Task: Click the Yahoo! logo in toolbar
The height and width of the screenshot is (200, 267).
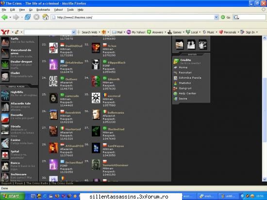Action: coord(5,32)
